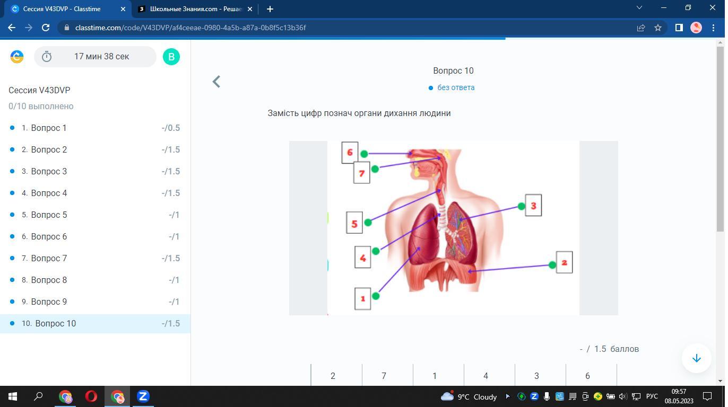
Task: Open the green B user avatar
Action: 171,57
